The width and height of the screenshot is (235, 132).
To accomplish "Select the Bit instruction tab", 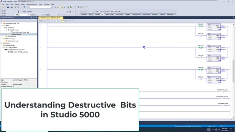I will pyautogui.click(x=102, y=15).
